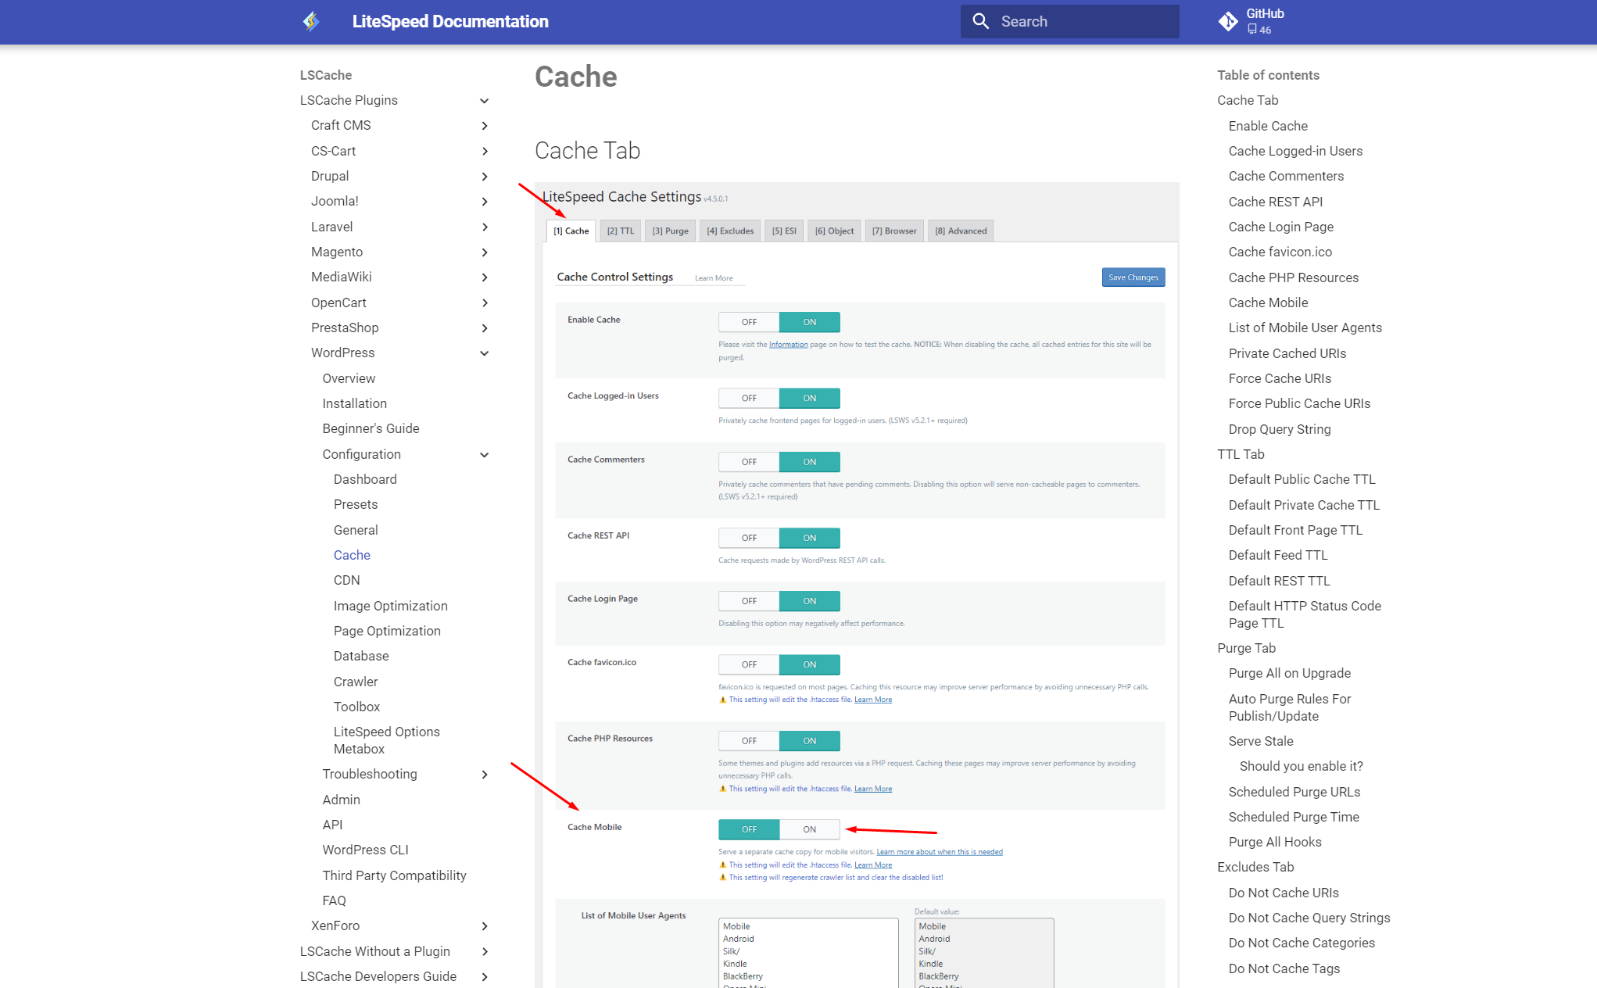This screenshot has height=988, width=1597.
Task: Open Beginner's Guide in sidebar
Action: 371,428
